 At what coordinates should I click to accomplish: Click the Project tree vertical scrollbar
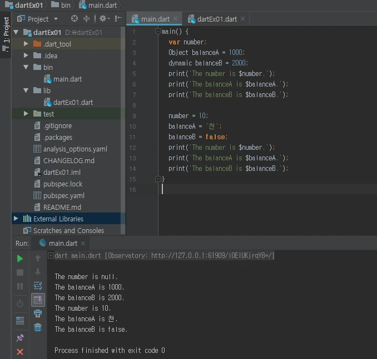[x=123, y=130]
